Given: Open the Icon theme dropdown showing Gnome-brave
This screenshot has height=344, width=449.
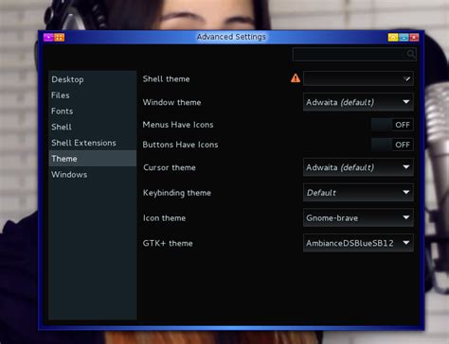Looking at the screenshot, I should (358, 217).
